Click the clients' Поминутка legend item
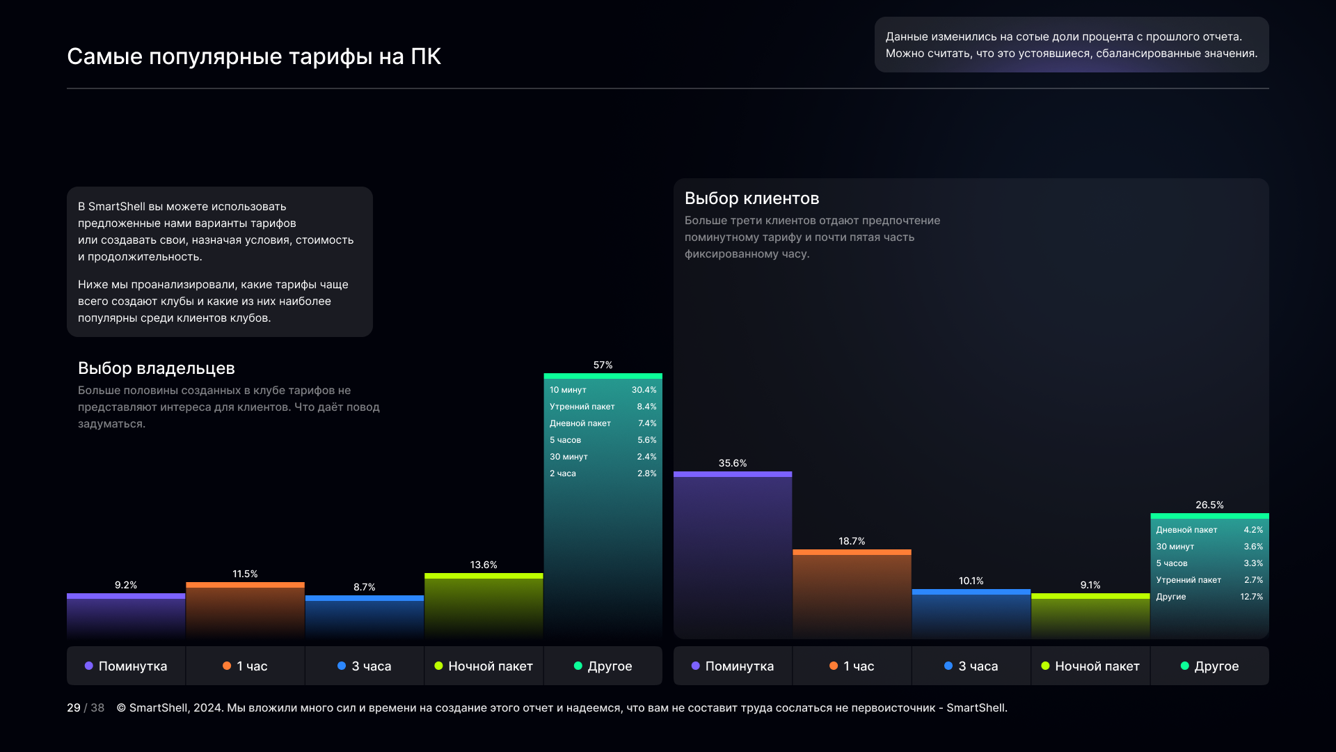The image size is (1336, 752). 733,666
